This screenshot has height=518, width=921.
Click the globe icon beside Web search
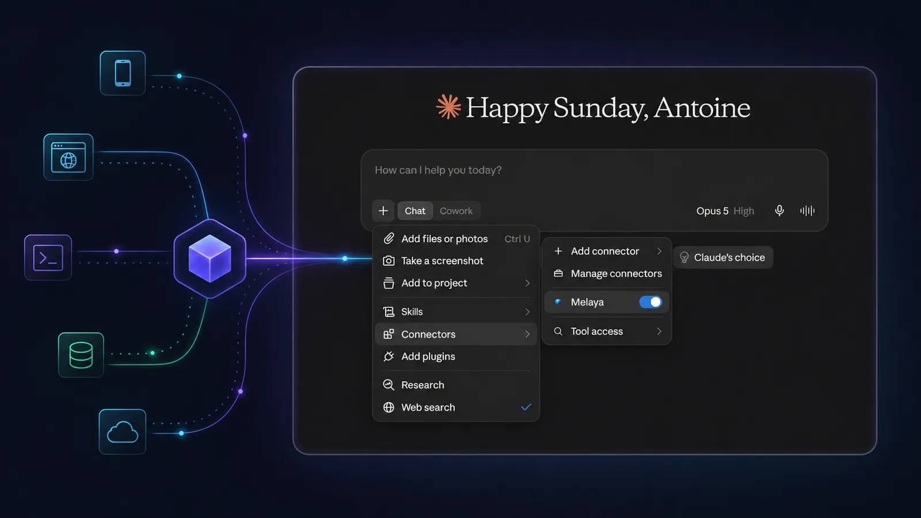389,407
